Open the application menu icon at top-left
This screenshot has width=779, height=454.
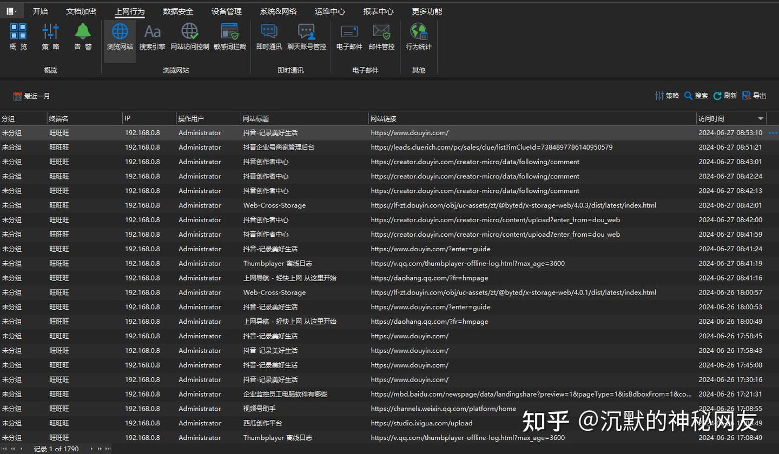pos(11,11)
